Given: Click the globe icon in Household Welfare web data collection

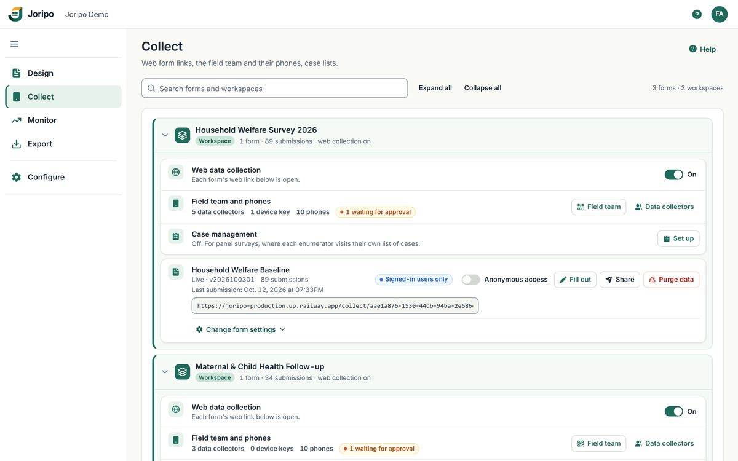Looking at the screenshot, I should [x=176, y=172].
